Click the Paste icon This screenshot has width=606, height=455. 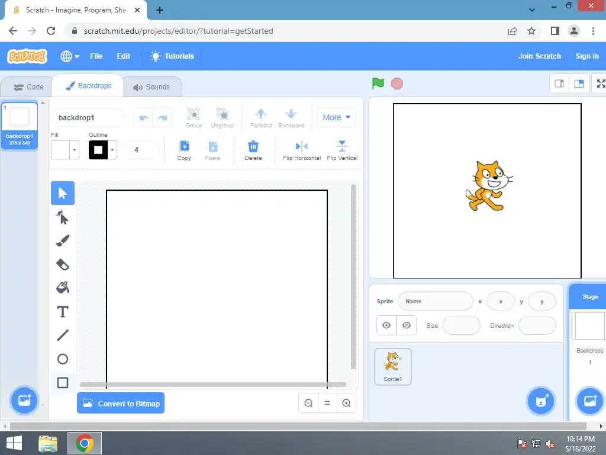(212, 150)
